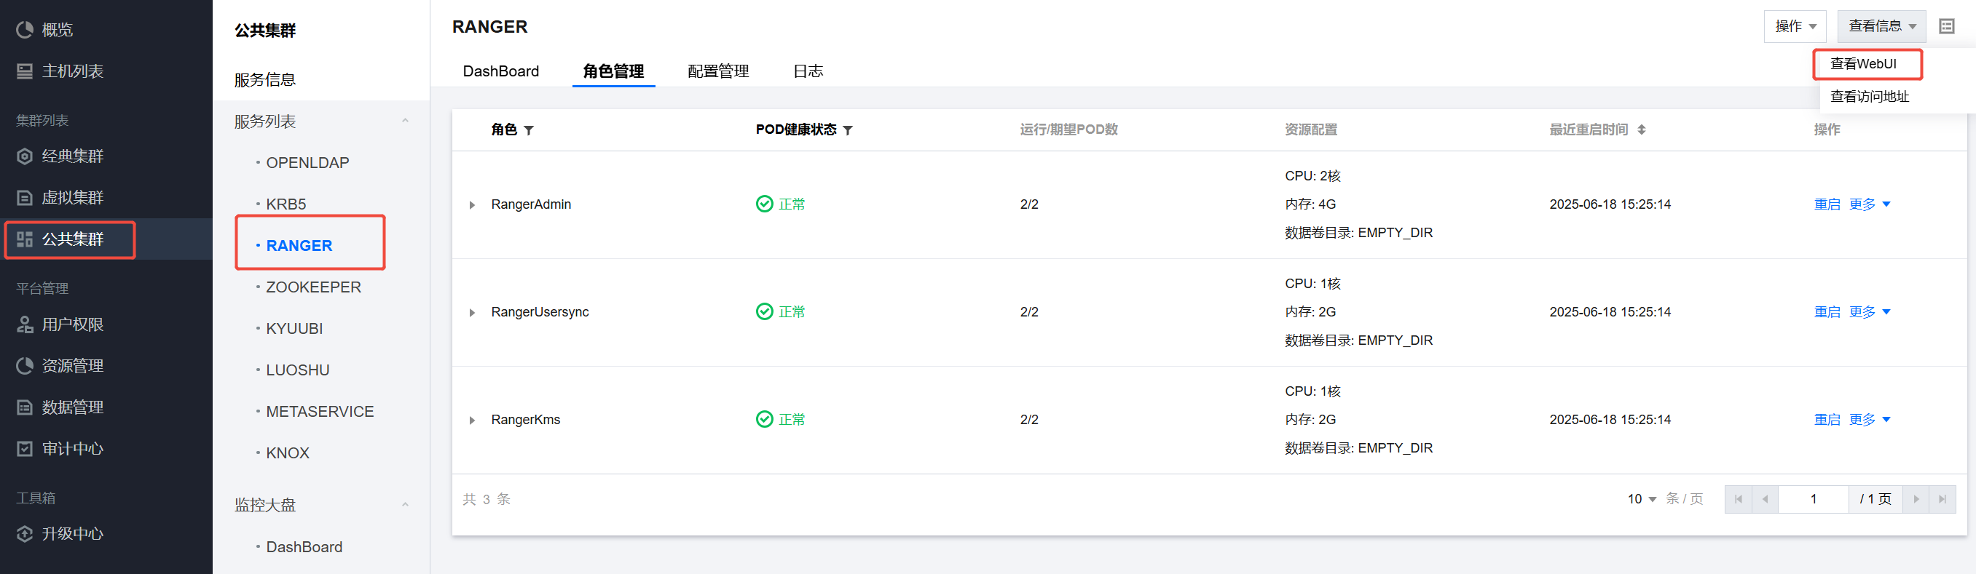Viewport: 1976px width, 574px height.
Task: Open the 更多 dropdown for RangerKms
Action: point(1869,420)
